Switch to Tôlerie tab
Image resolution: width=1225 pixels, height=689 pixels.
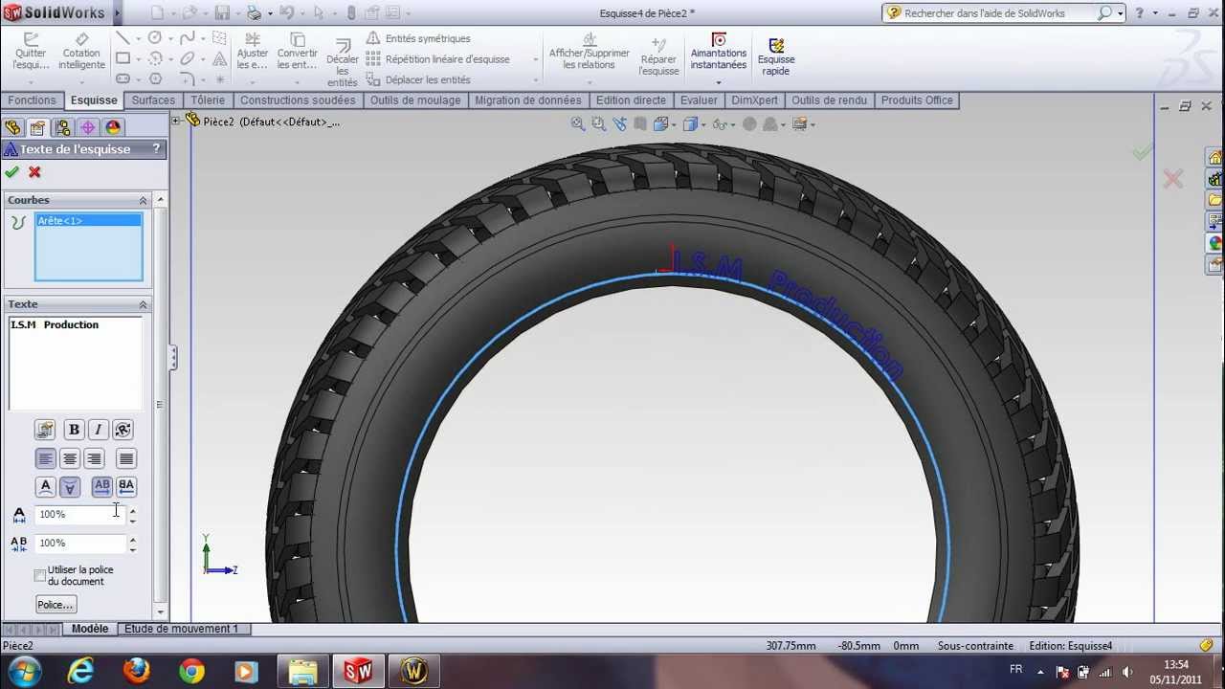[x=208, y=100]
